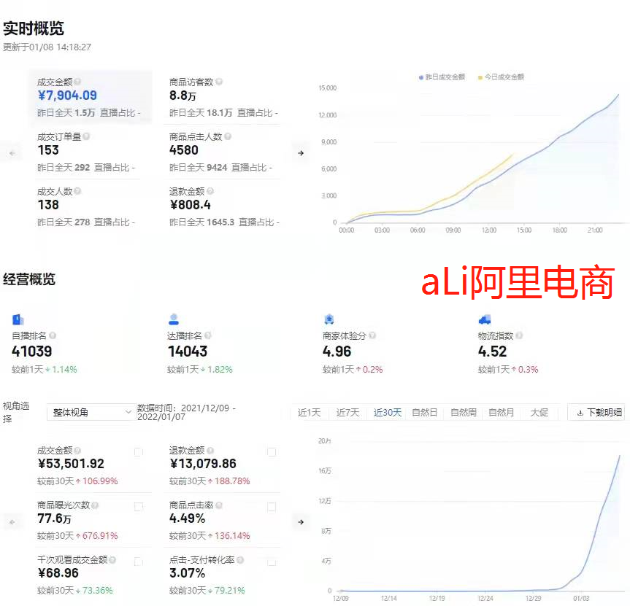The width and height of the screenshot is (630, 606).
Task: Click the 77.6万 exposure value
Action: point(54,518)
